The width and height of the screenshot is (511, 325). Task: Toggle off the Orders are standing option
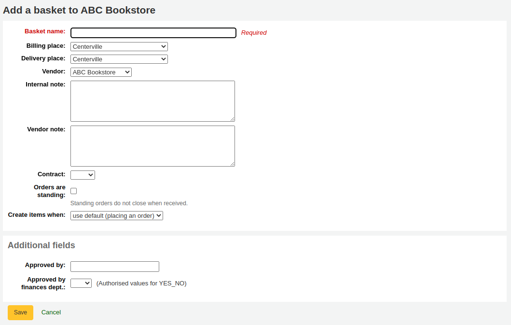[73, 191]
